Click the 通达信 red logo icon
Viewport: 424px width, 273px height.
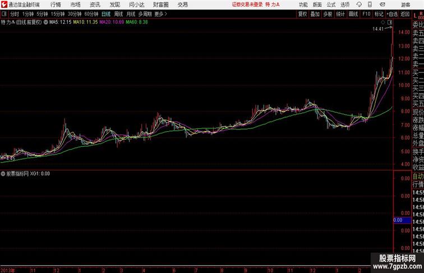[4, 4]
